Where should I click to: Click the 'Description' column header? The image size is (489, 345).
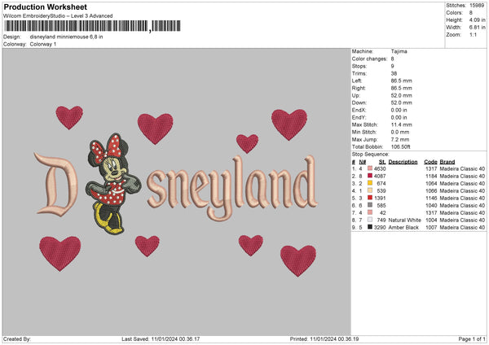point(403,162)
